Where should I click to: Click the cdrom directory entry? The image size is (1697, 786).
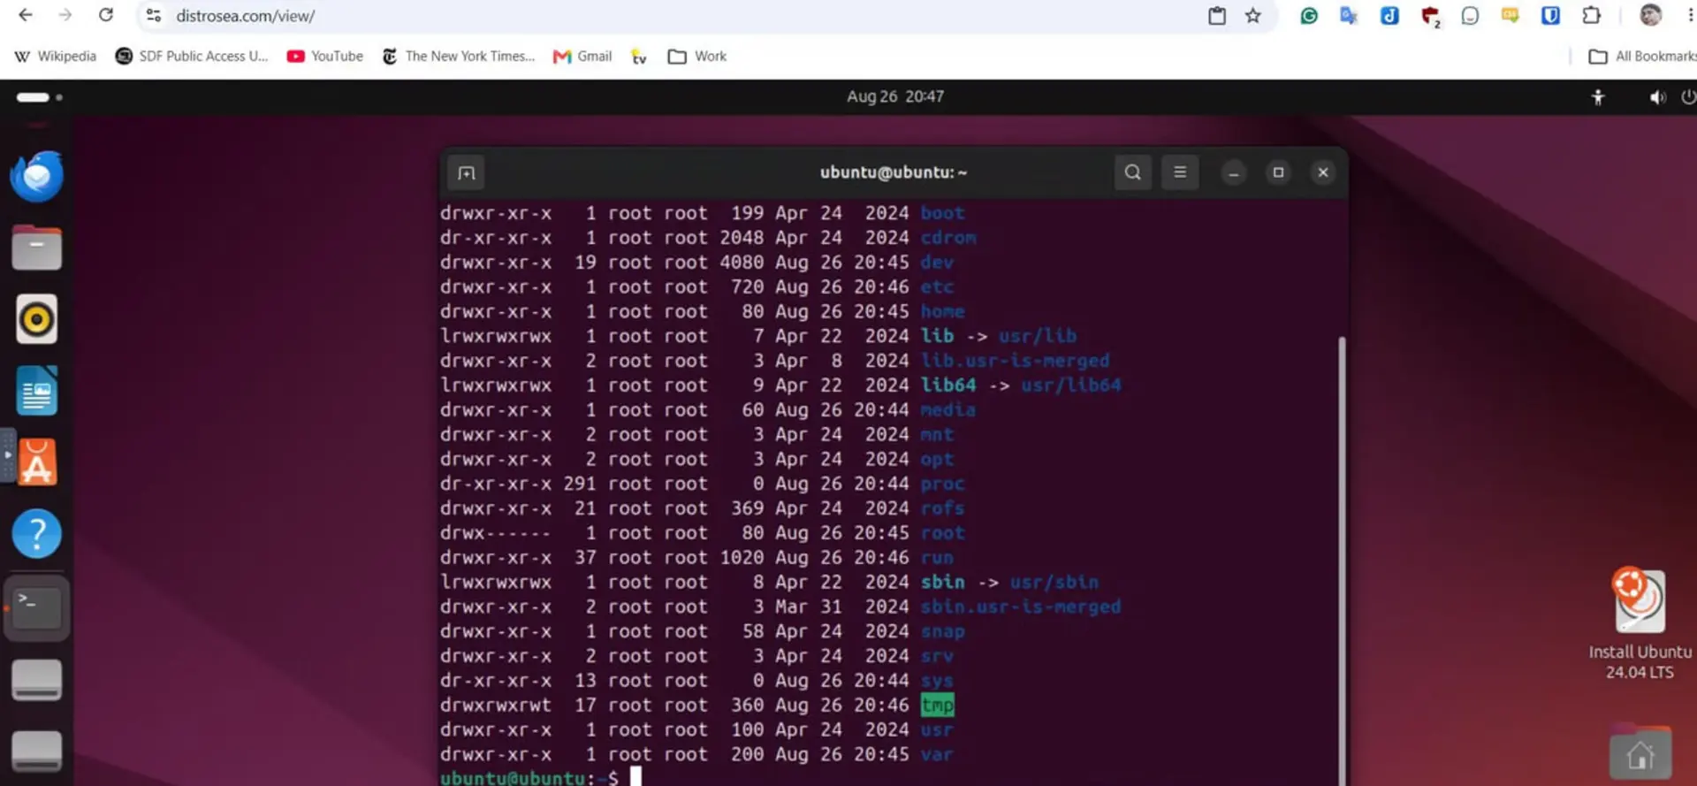pos(948,238)
